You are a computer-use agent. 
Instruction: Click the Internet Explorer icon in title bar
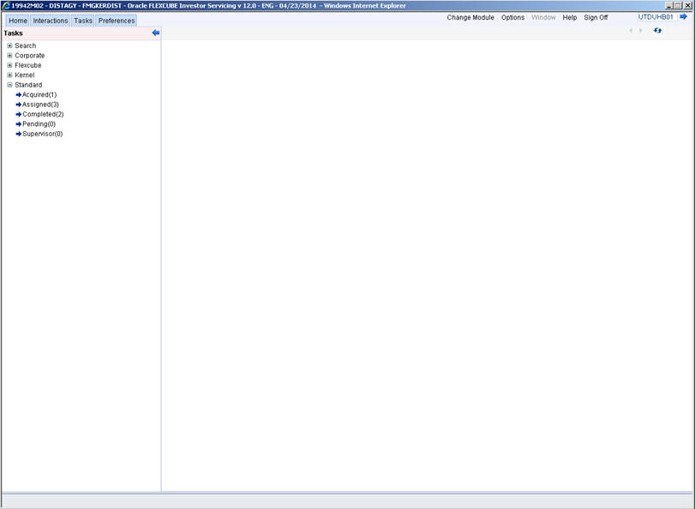point(6,5)
